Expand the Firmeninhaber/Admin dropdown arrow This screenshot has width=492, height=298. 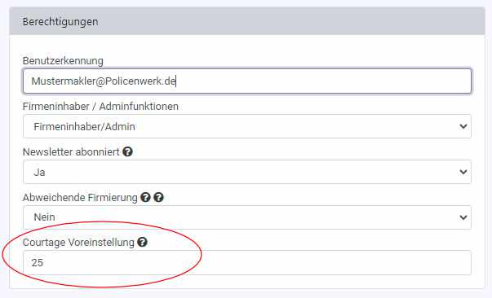(x=463, y=126)
